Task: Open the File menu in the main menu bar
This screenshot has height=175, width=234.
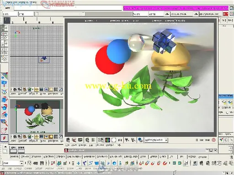Action: point(4,169)
